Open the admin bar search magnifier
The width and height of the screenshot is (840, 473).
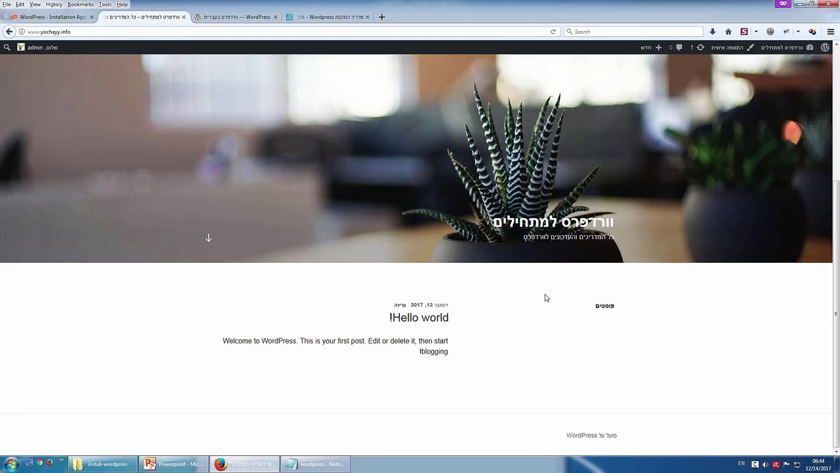click(7, 47)
